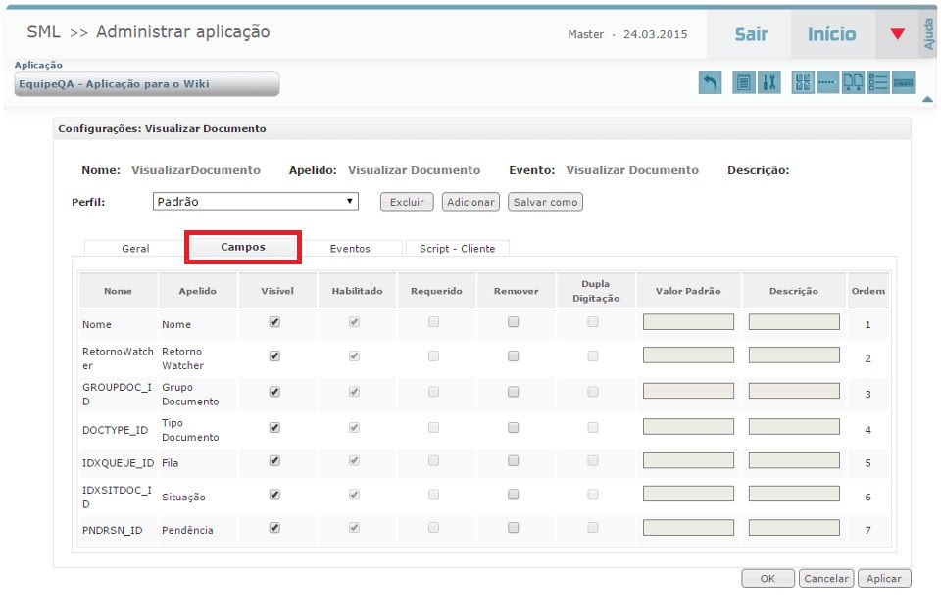Click the four-documents grid icon
Image resolution: width=941 pixels, height=616 pixels.
[803, 83]
